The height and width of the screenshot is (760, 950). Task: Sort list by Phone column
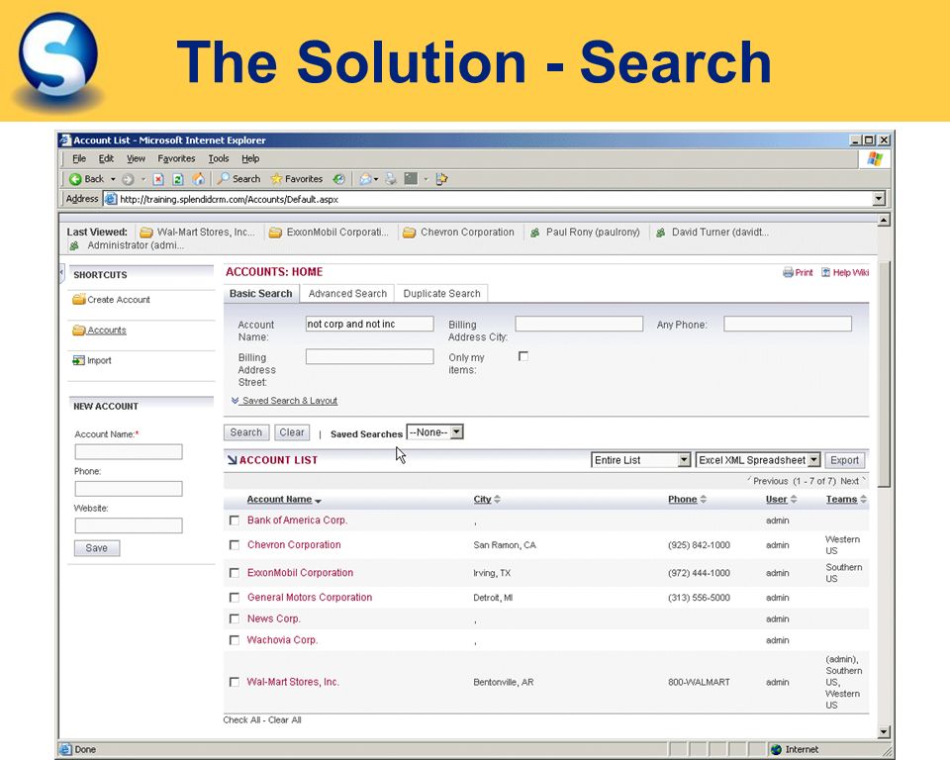682,500
